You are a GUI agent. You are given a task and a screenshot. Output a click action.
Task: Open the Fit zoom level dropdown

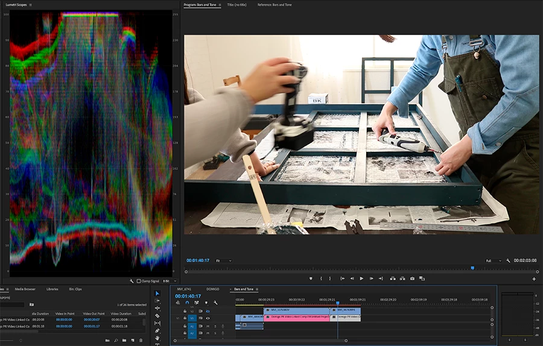point(223,260)
